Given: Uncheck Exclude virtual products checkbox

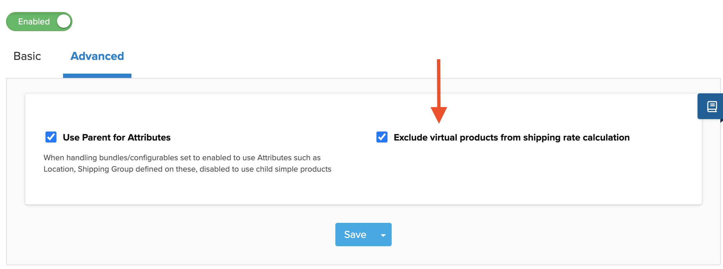Looking at the screenshot, I should [x=382, y=137].
